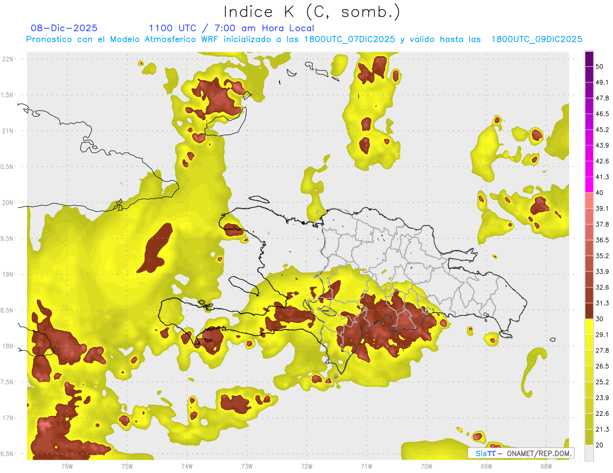The height and width of the screenshot is (473, 613).
Task: Click the legend value 21.3
Action: (x=602, y=430)
